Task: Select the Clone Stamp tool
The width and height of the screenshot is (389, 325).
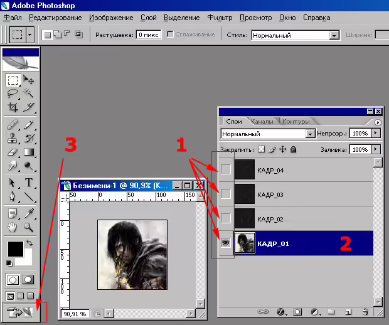Action: 13,138
